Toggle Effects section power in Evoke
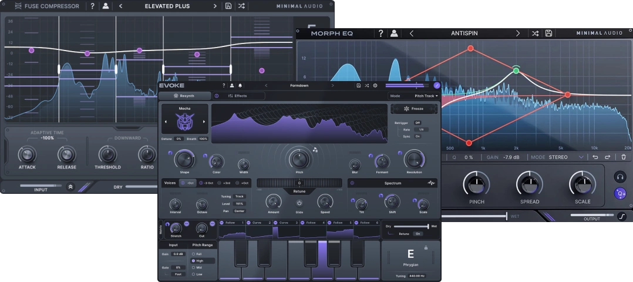The image size is (633, 282). pos(216,96)
